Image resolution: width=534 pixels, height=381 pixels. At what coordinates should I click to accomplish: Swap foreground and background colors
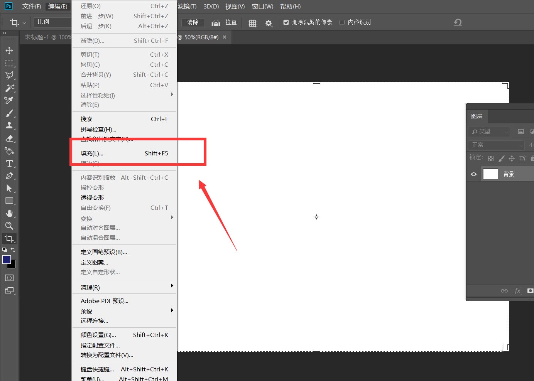point(13,250)
